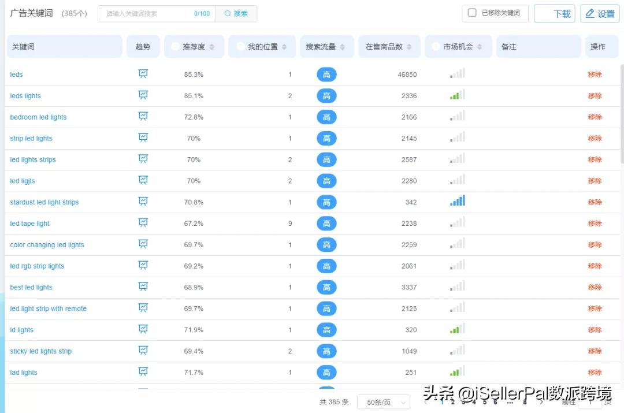
Task: Click the trend chart icon next to "leds"
Action: click(143, 74)
